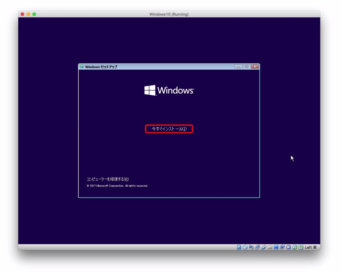The width and height of the screenshot is (342, 272).
Task: Click the Windows Setup title bar icon
Action: point(82,66)
